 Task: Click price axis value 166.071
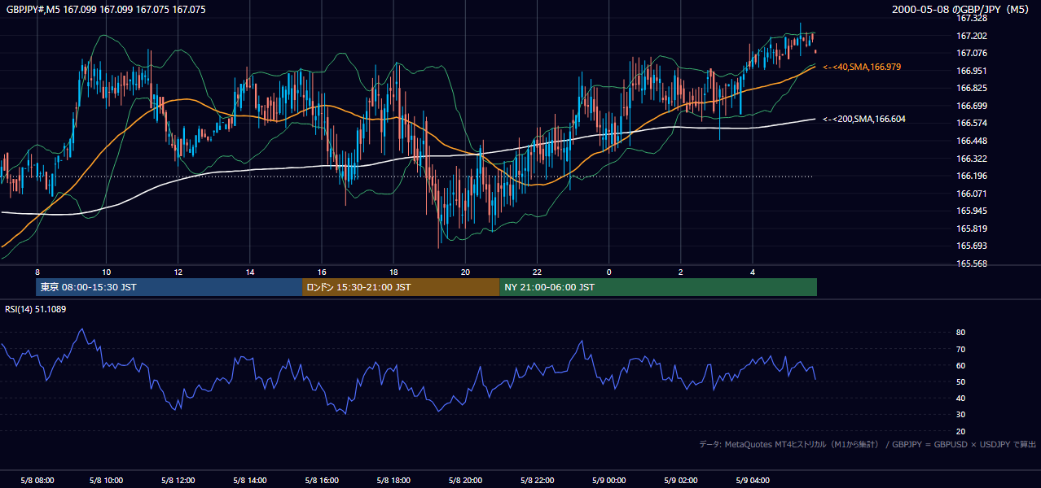pyautogui.click(x=972, y=194)
